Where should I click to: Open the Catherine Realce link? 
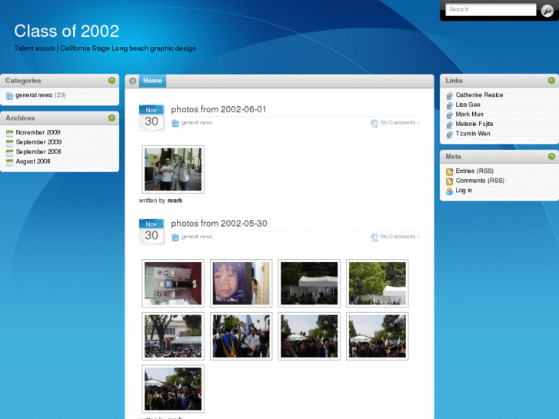479,95
